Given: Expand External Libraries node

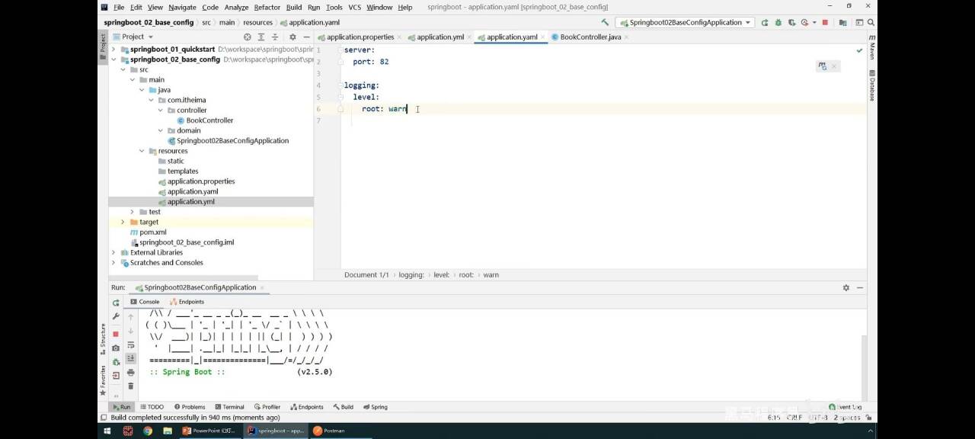Looking at the screenshot, I should click(113, 252).
